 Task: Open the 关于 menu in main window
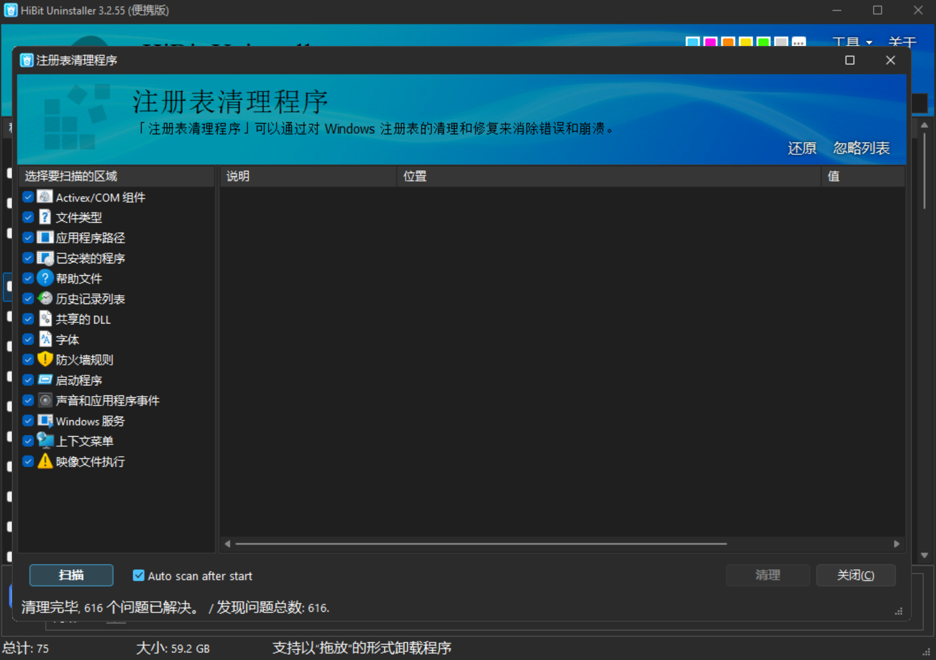coord(902,42)
